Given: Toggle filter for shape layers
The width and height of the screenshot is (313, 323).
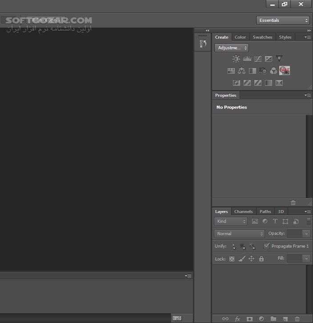Looking at the screenshot, I should [x=285, y=221].
